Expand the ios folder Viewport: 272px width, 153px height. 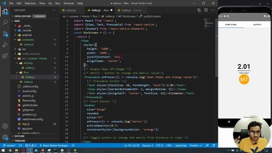tap(15, 49)
